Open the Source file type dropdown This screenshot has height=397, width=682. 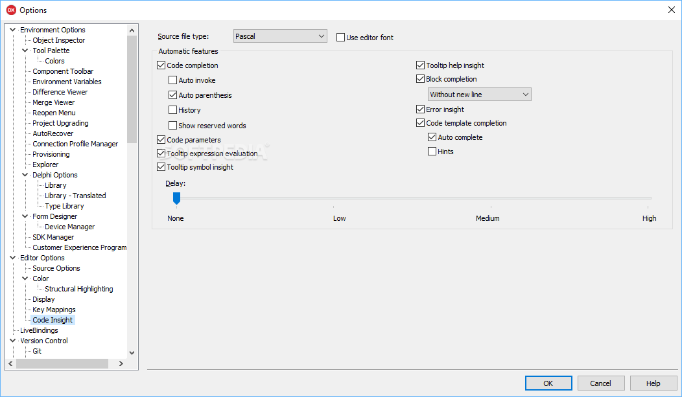click(280, 36)
